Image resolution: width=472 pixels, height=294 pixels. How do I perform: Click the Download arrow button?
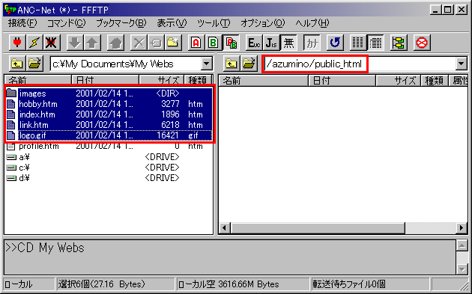click(74, 43)
